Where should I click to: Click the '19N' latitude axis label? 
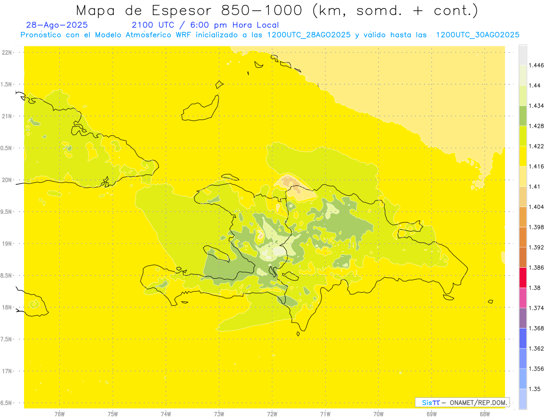[x=7, y=244]
